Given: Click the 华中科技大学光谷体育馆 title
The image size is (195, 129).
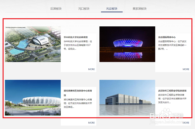Looking at the screenshot, I should (76, 37).
